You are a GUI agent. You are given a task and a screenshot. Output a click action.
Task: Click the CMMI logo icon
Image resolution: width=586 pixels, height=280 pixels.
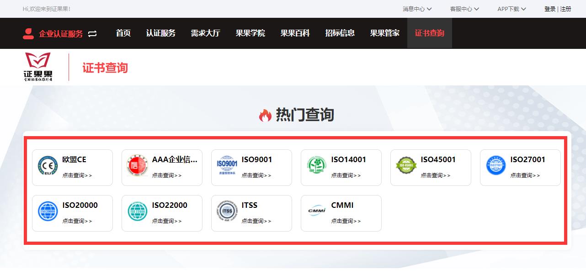coord(316,211)
